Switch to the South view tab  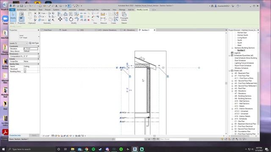64,30
